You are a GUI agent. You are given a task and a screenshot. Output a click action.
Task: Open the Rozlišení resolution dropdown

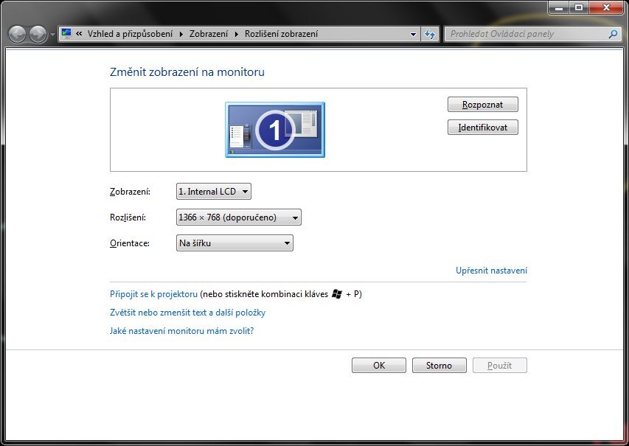[x=239, y=217]
